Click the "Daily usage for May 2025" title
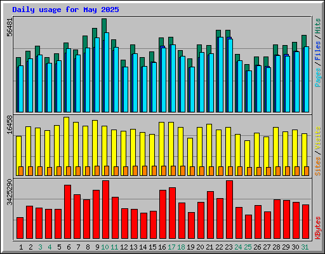This screenshot has height=254, width=325. tap(65, 10)
